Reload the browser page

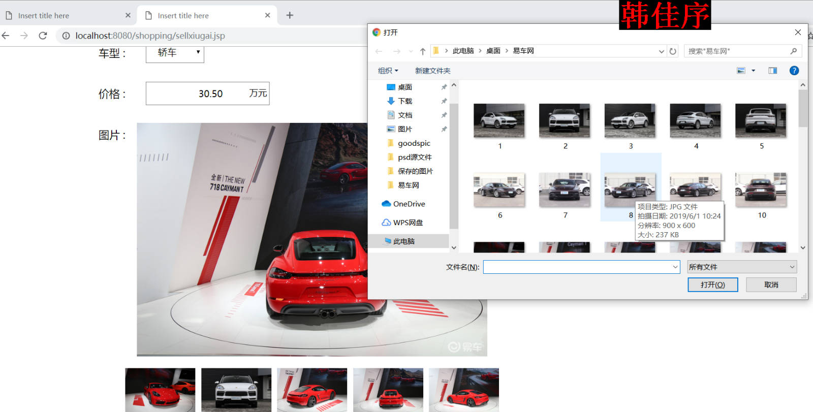(x=43, y=36)
